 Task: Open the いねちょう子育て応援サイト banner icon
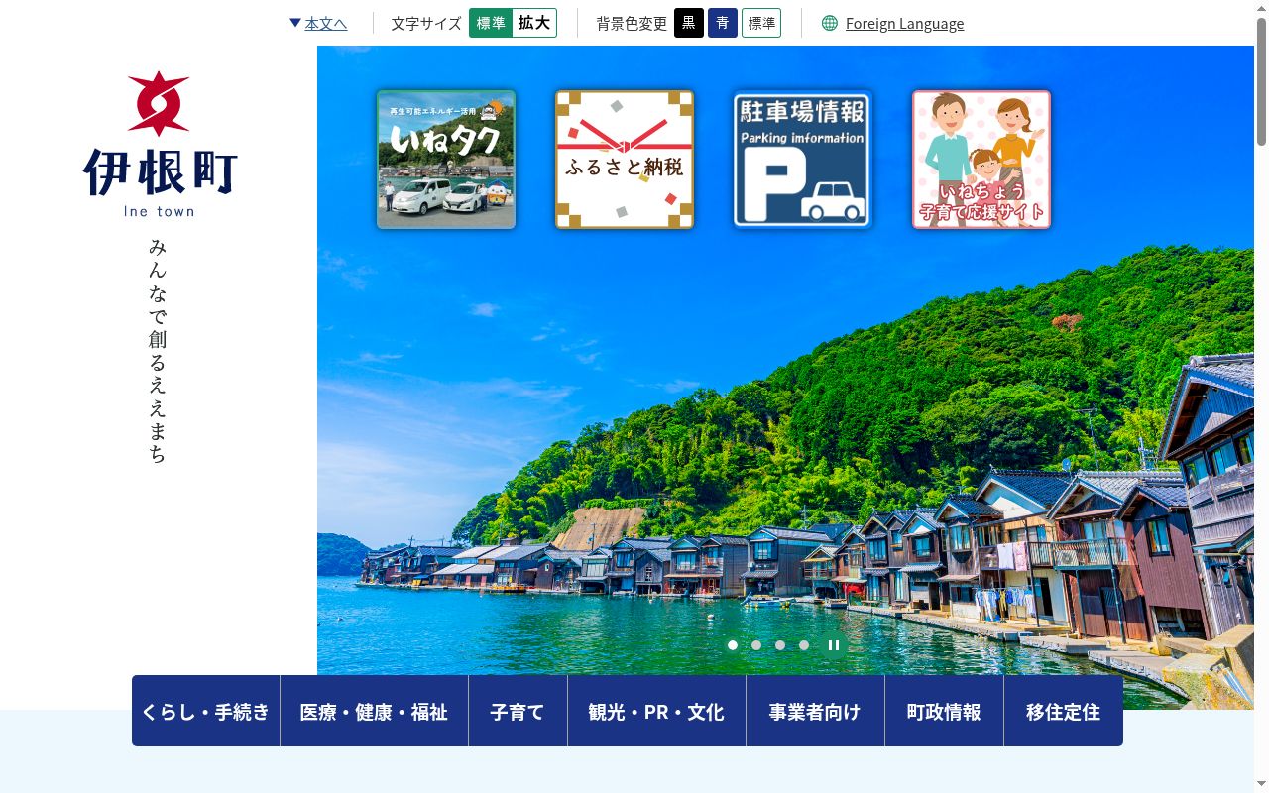(981, 160)
